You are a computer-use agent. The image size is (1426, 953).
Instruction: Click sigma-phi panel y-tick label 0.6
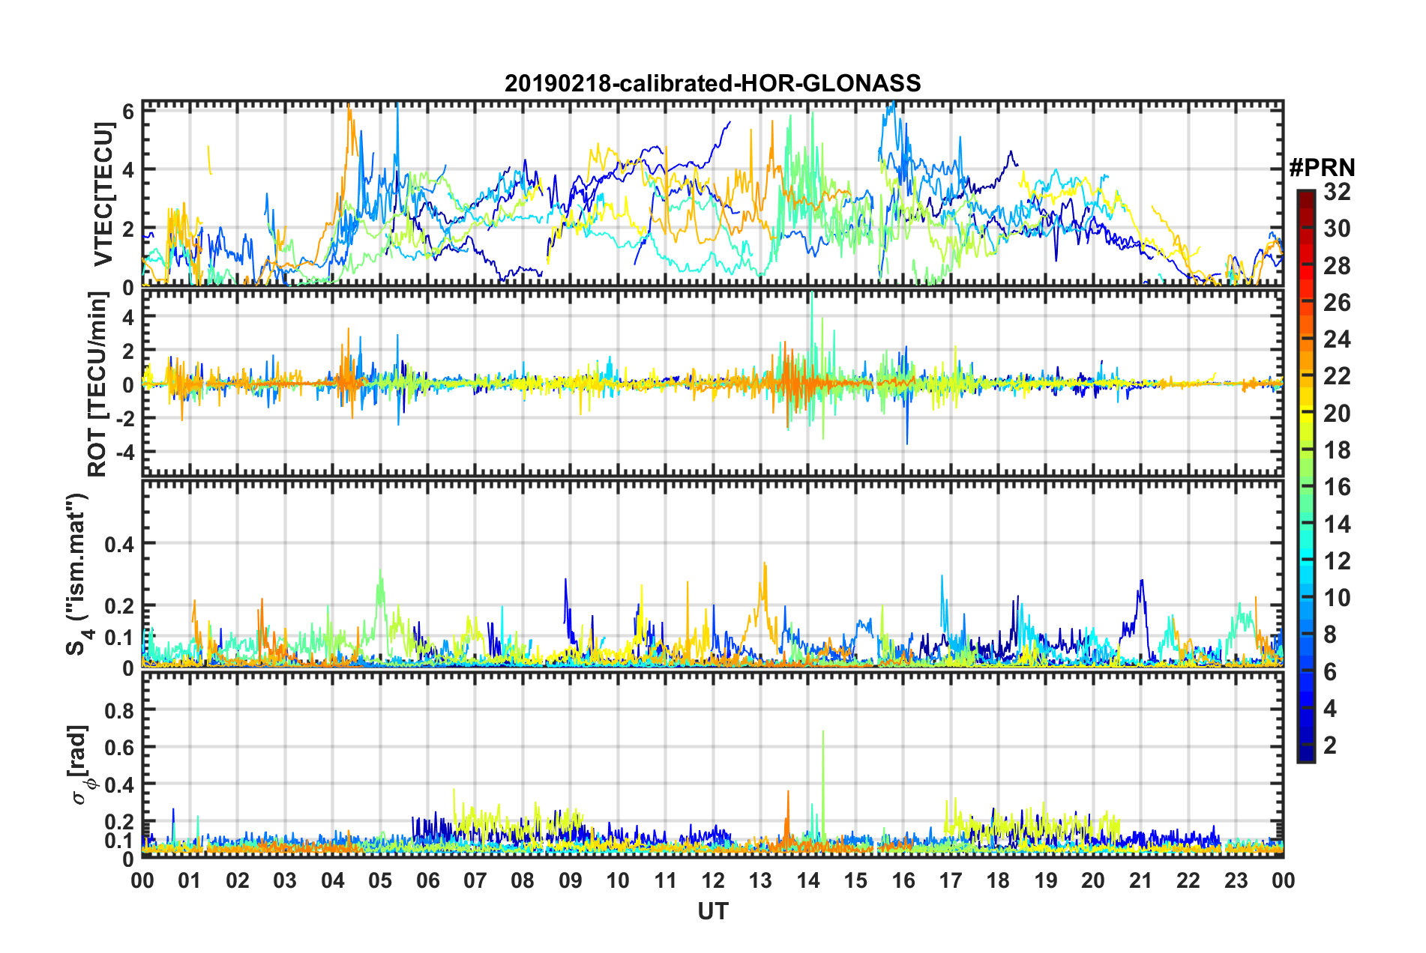tap(120, 748)
